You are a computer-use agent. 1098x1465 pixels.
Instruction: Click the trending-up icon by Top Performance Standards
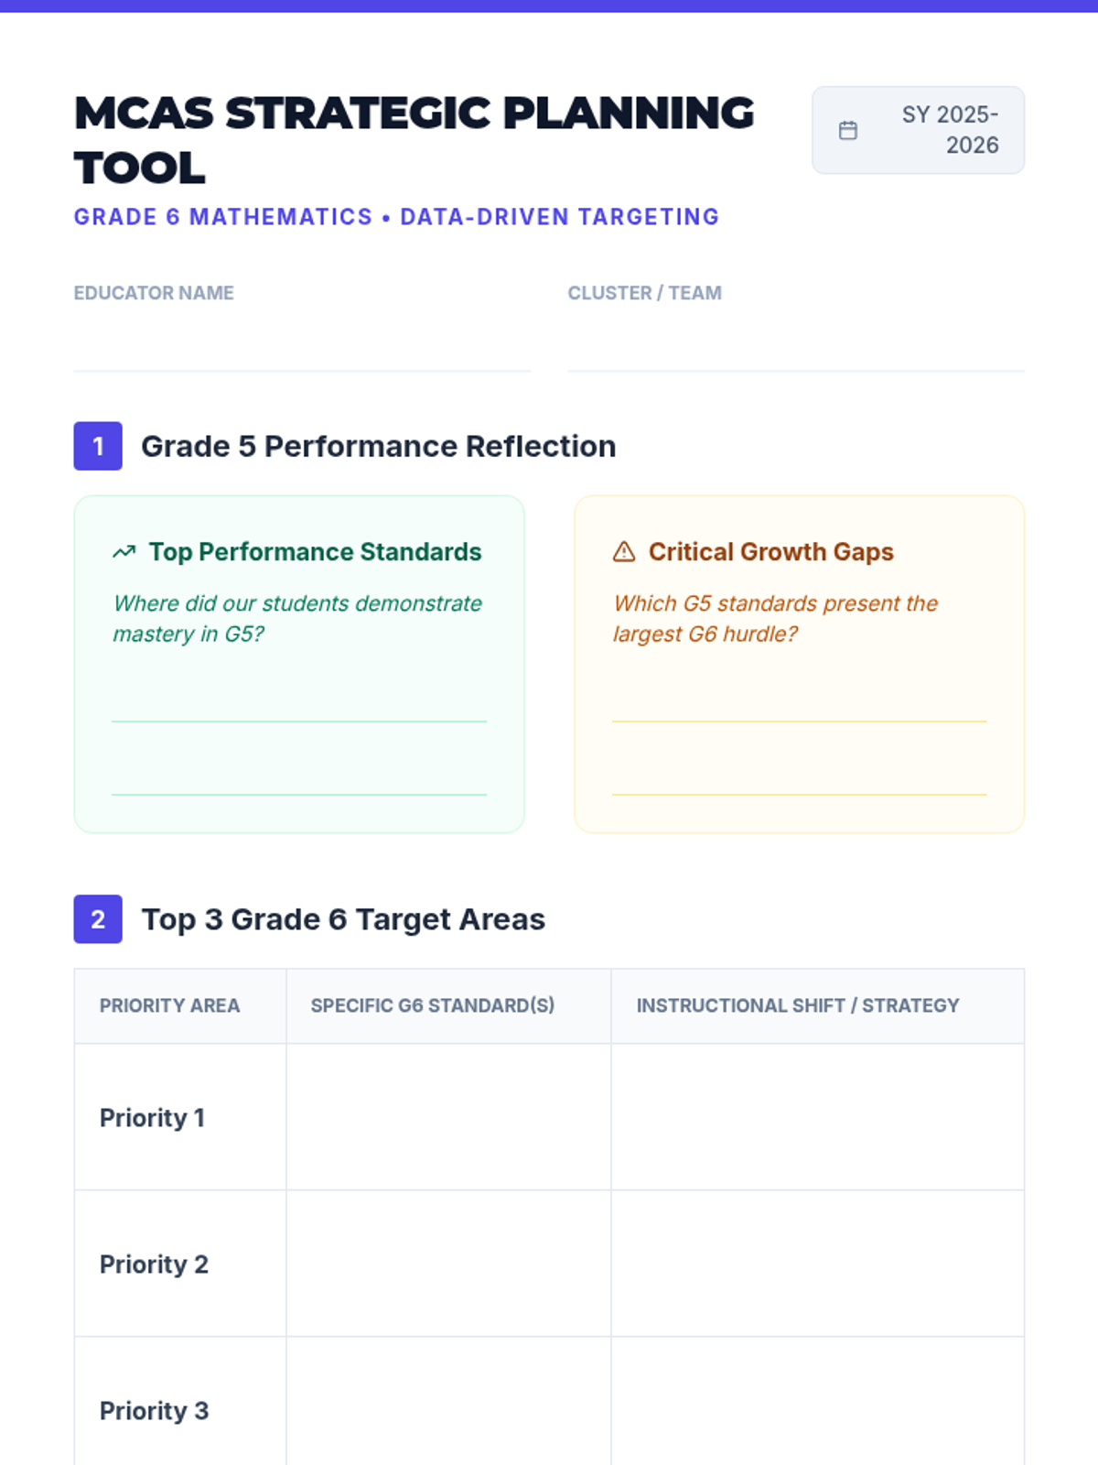[124, 552]
